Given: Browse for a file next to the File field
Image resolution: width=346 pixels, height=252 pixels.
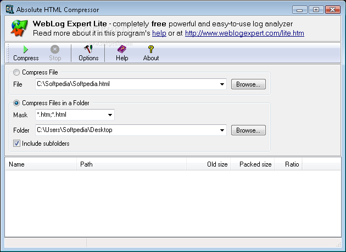Looking at the screenshot, I should pyautogui.click(x=248, y=84).
